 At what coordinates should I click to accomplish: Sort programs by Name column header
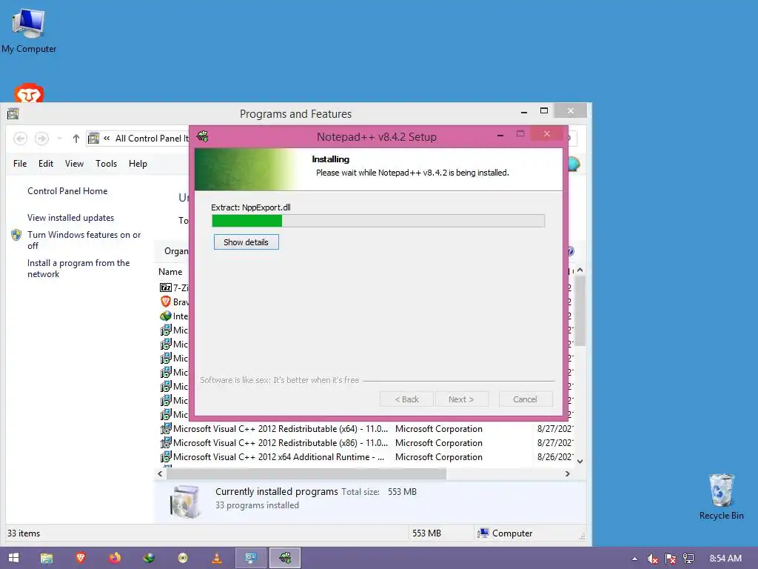click(170, 272)
